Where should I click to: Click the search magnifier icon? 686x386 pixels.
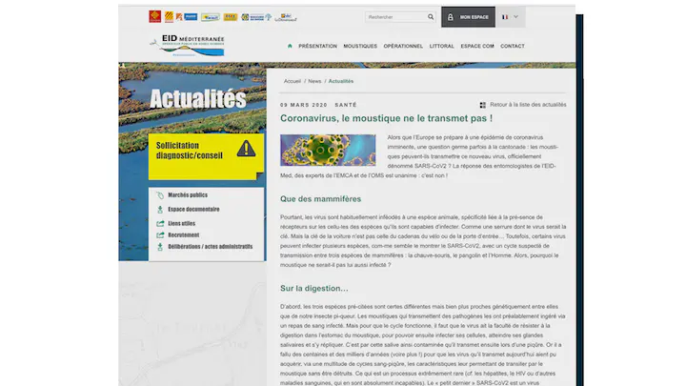[430, 17]
